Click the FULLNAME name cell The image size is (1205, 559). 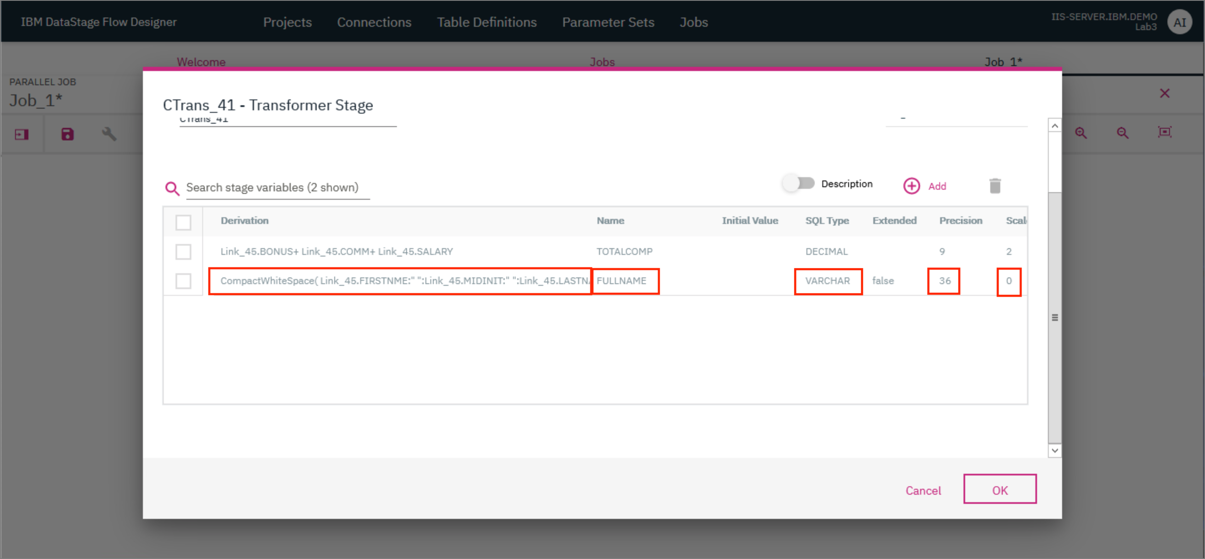pyautogui.click(x=625, y=281)
